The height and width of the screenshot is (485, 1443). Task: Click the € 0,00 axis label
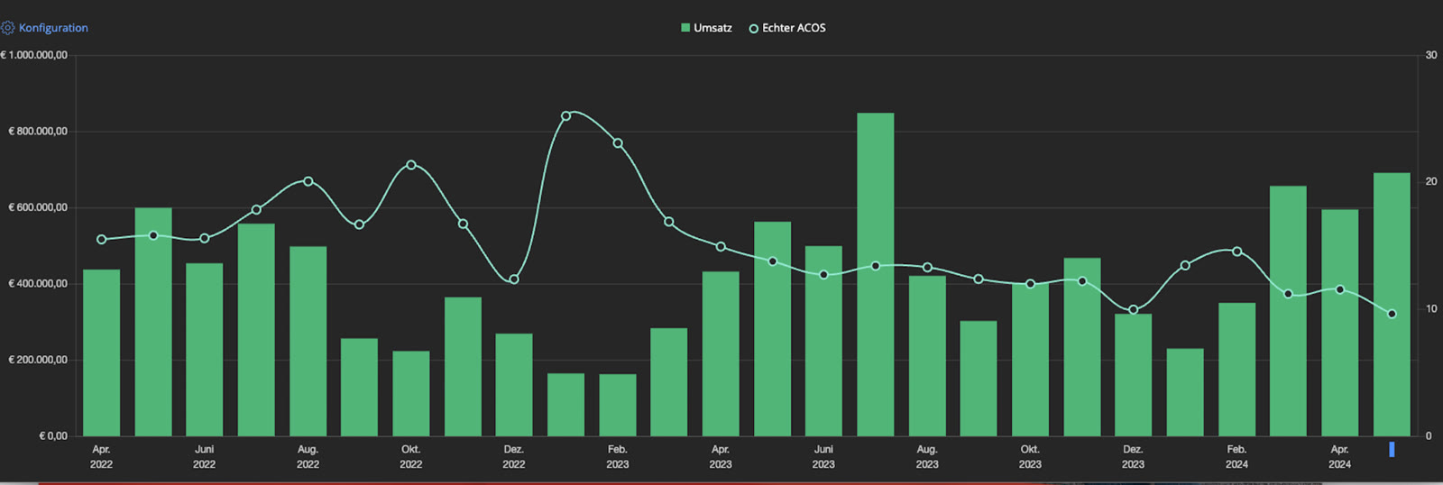coord(53,436)
